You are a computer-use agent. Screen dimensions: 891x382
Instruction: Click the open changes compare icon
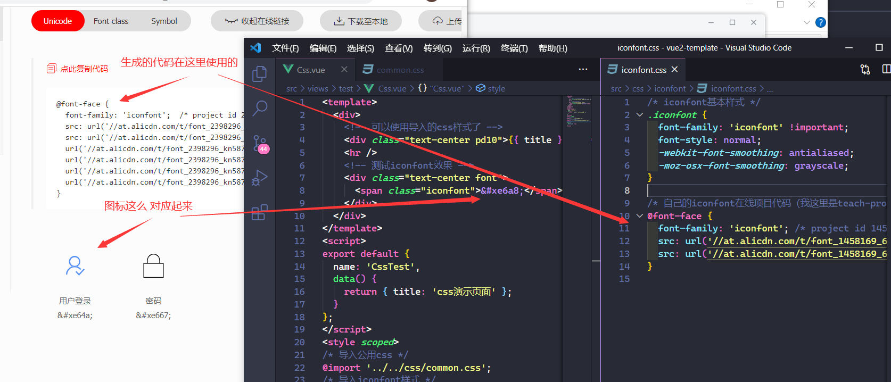[865, 69]
